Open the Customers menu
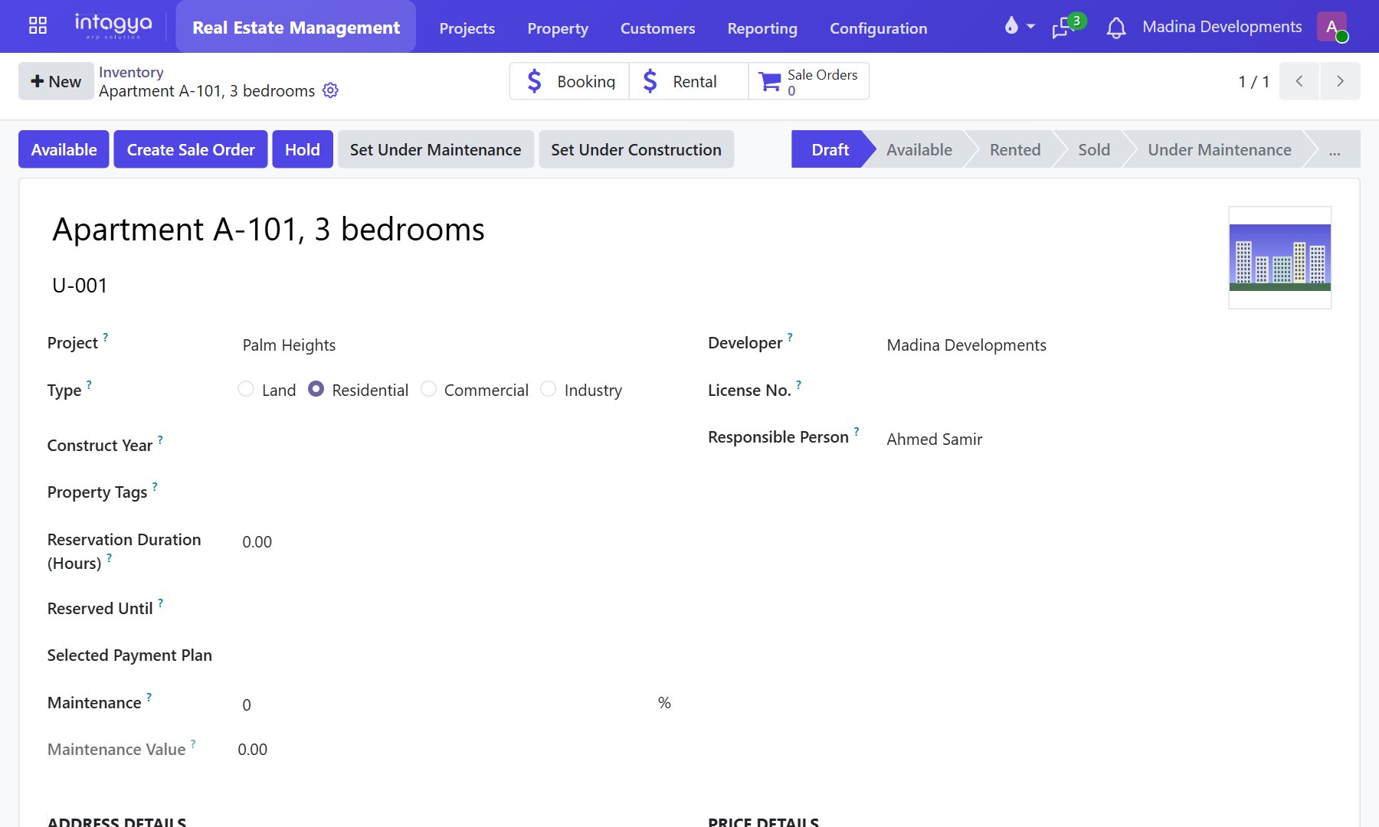 [658, 28]
